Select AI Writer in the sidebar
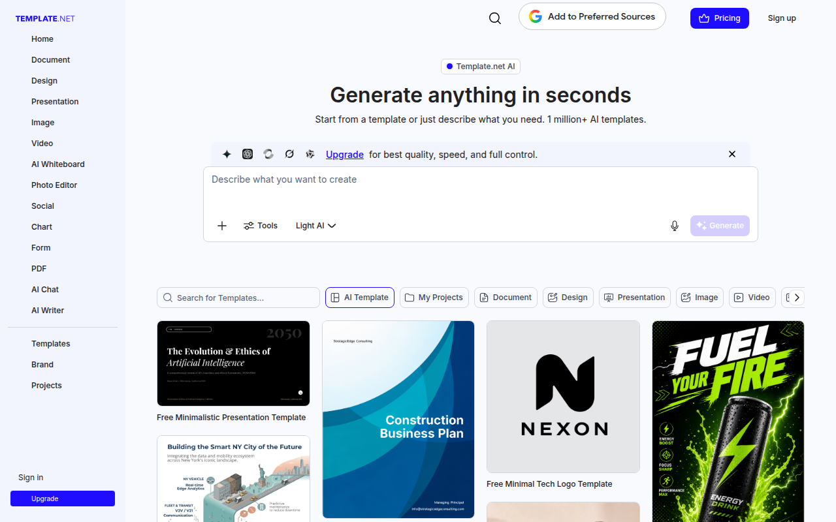The height and width of the screenshot is (522, 836). click(x=48, y=311)
